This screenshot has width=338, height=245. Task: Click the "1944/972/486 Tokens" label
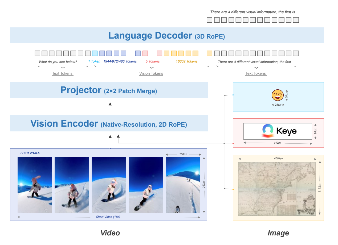[120, 61]
